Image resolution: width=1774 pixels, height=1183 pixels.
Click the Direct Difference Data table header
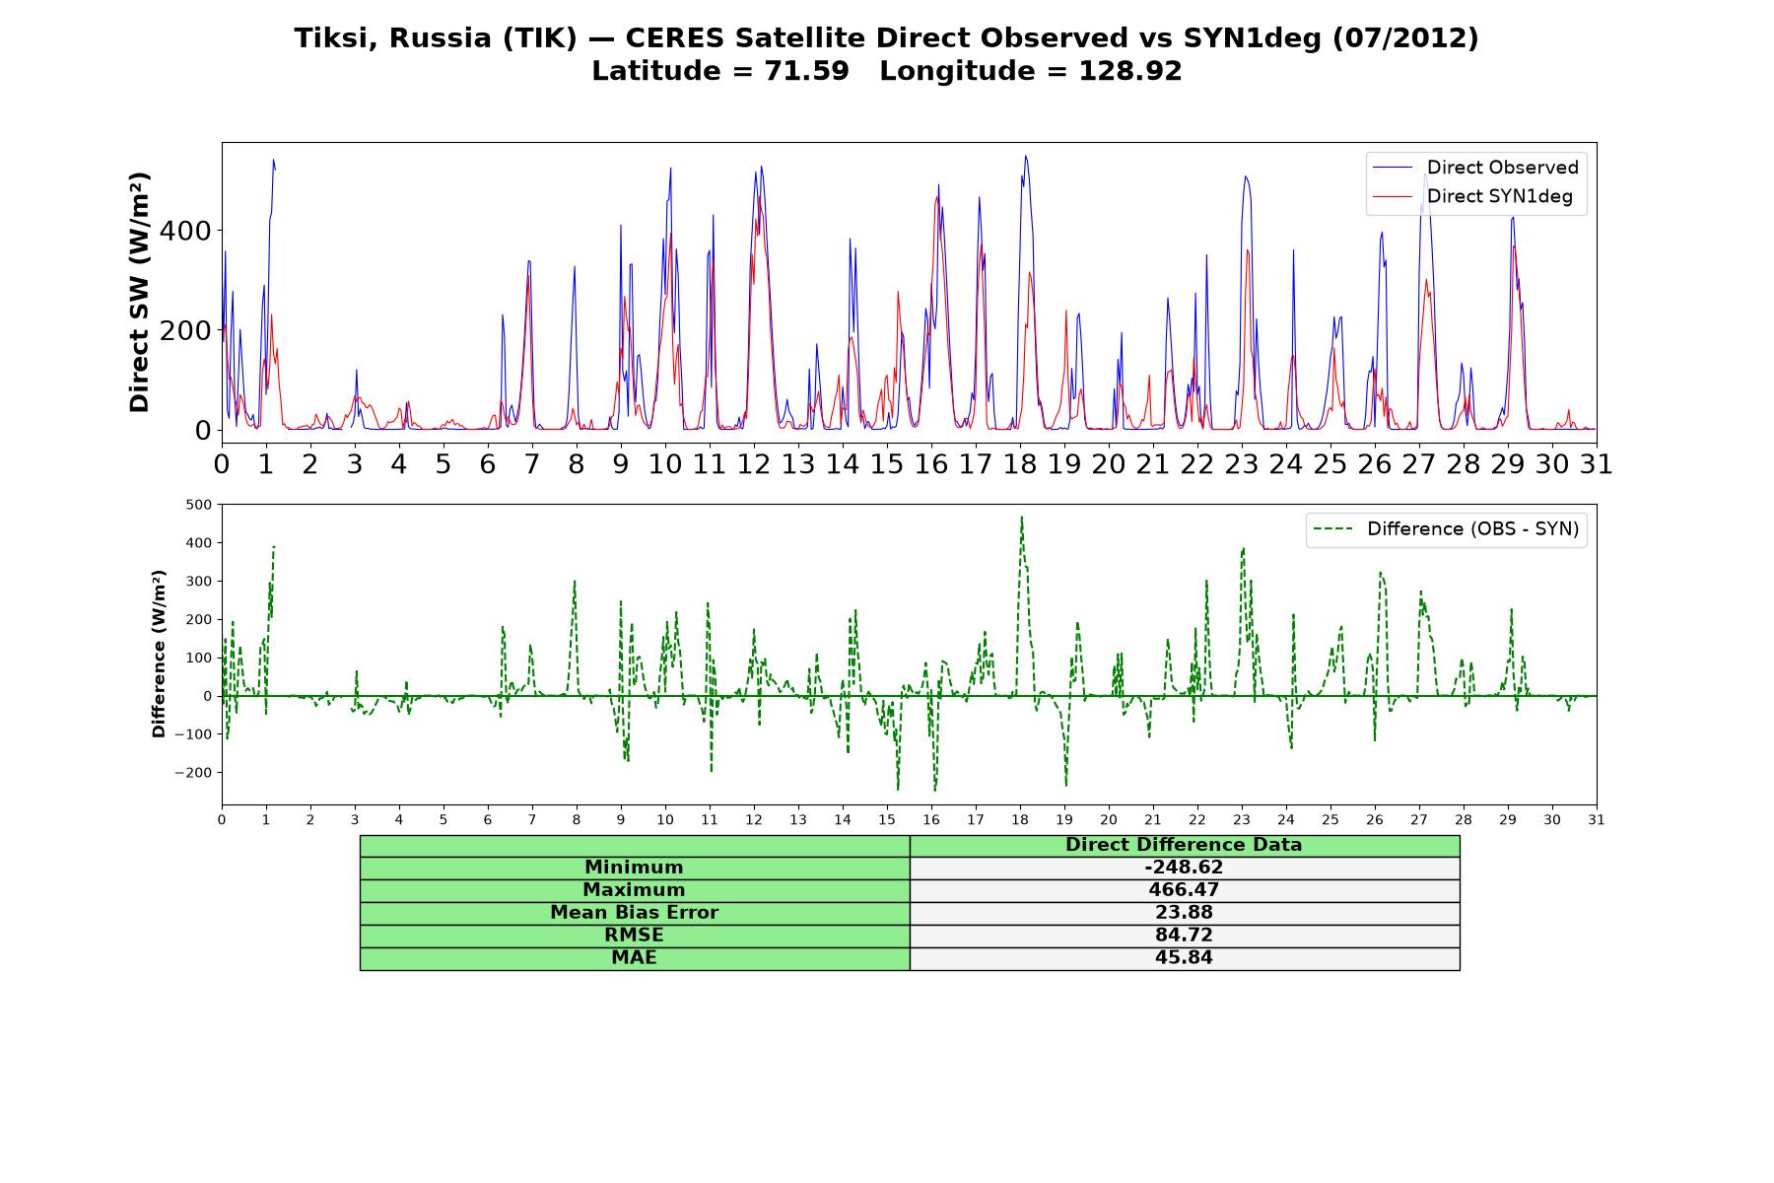tap(1184, 845)
